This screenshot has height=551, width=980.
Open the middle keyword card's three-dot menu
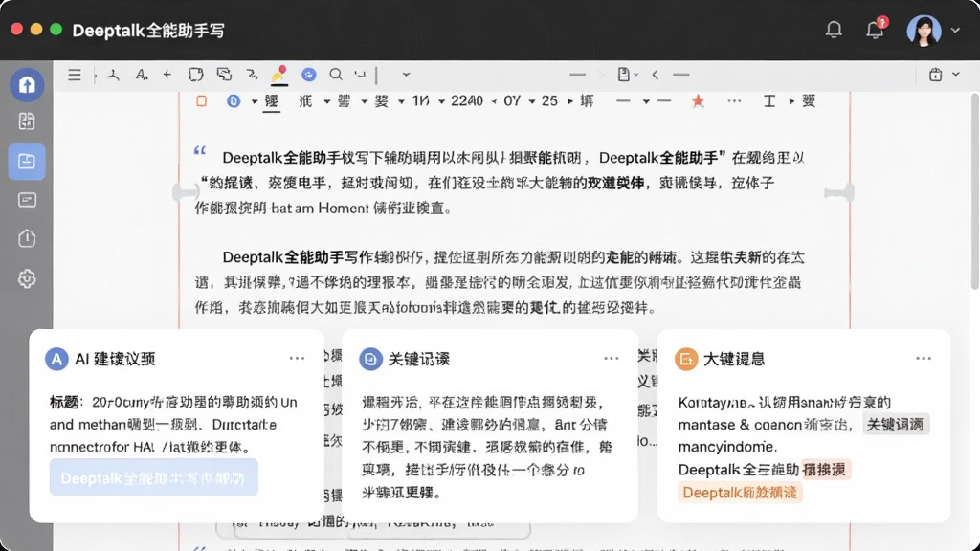coord(612,359)
